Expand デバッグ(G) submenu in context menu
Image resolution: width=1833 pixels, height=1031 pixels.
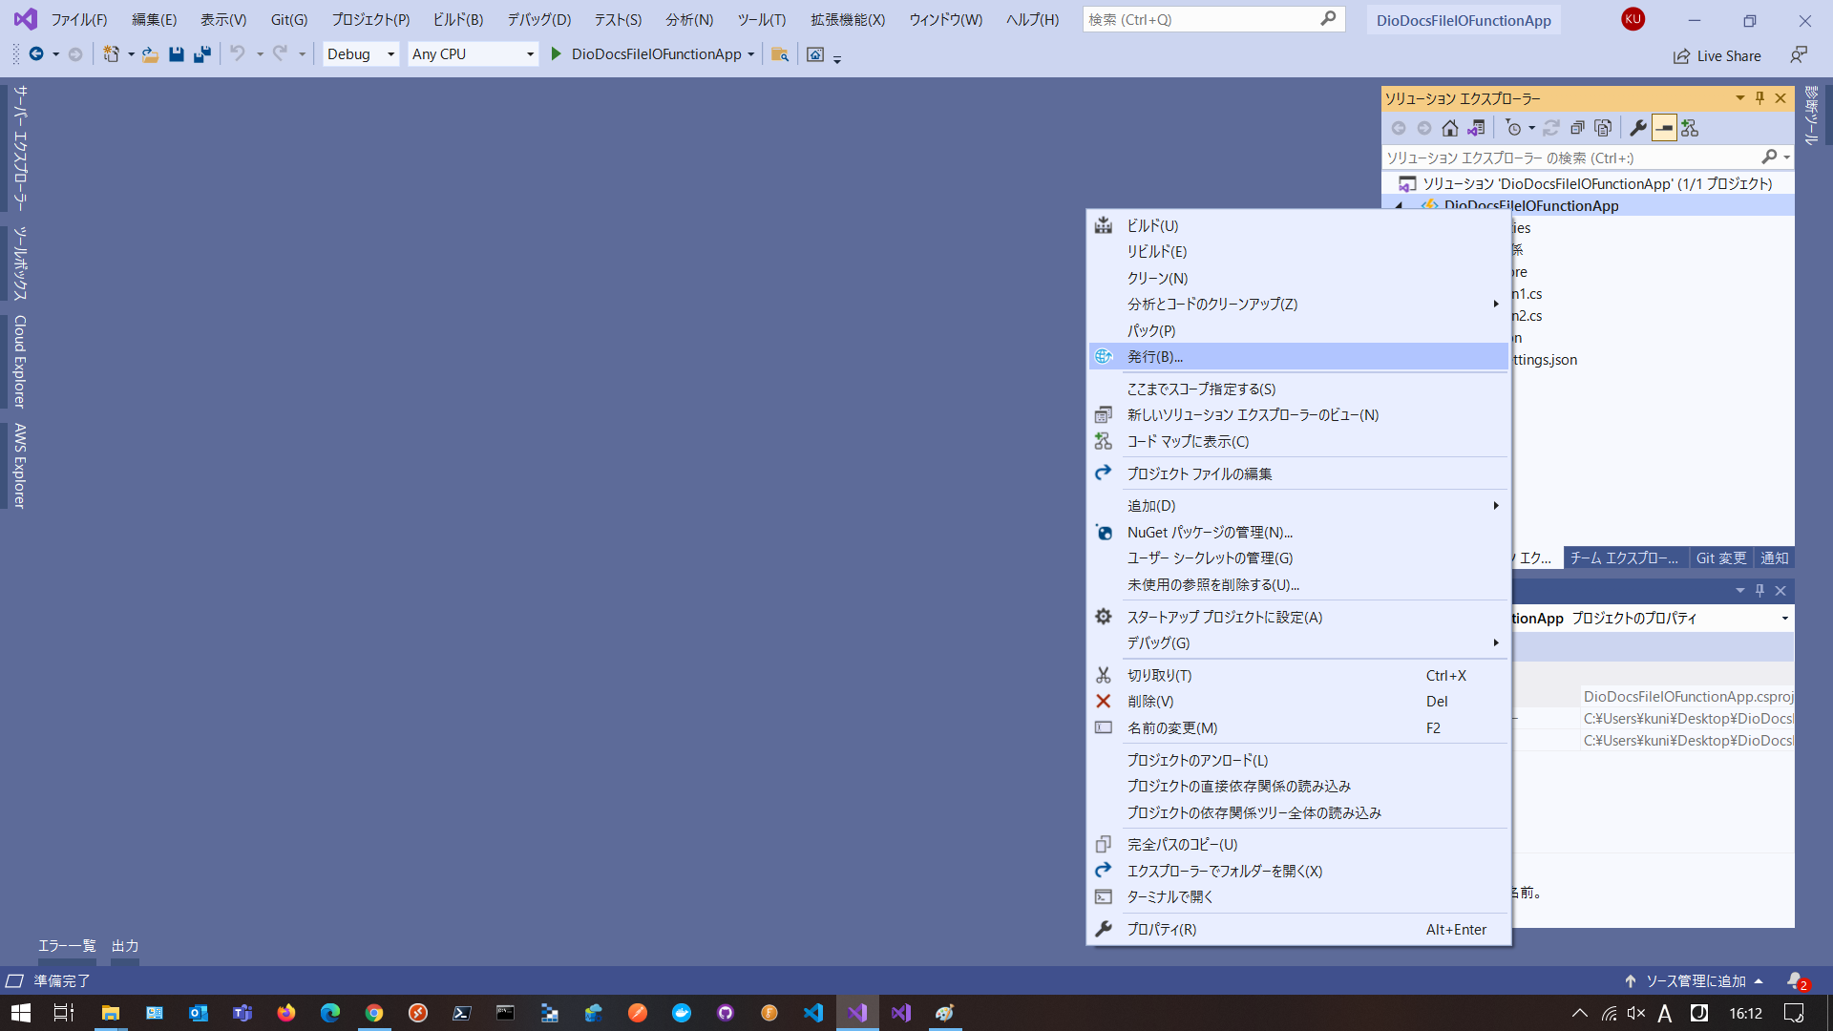coord(1298,643)
